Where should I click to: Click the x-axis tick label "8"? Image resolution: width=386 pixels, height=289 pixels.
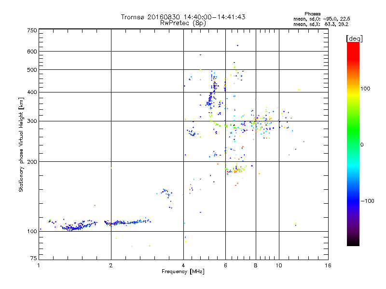point(256,265)
